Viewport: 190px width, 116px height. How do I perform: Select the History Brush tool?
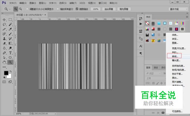point(10,39)
